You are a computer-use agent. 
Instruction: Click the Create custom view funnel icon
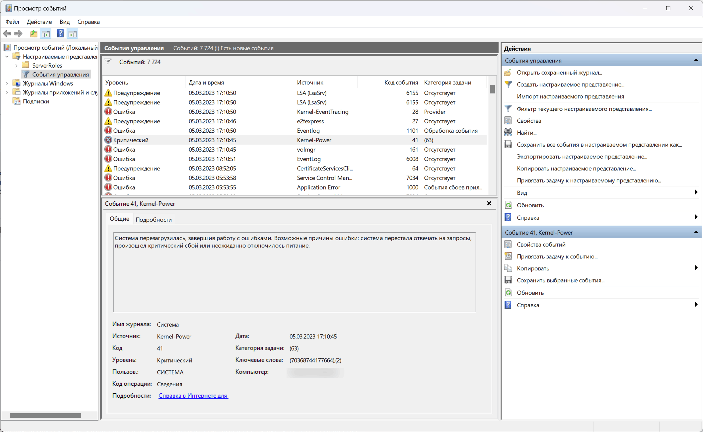[508, 85]
